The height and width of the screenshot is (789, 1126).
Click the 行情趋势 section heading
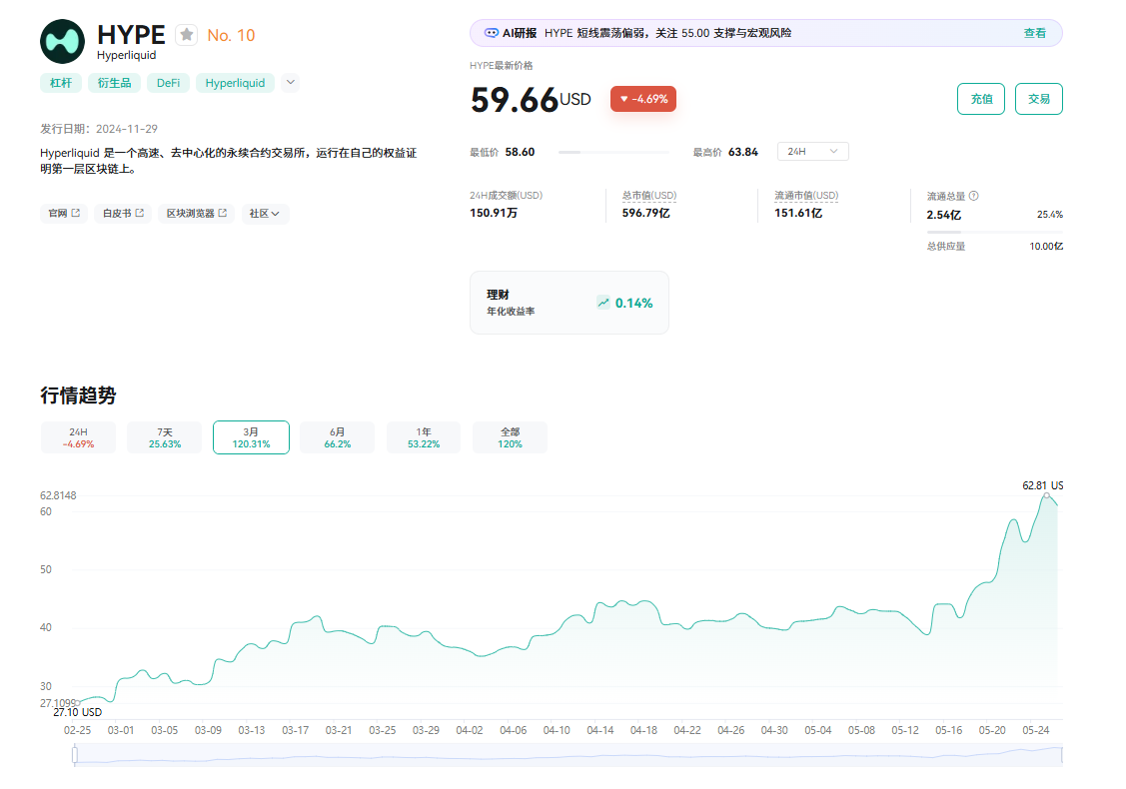[78, 395]
